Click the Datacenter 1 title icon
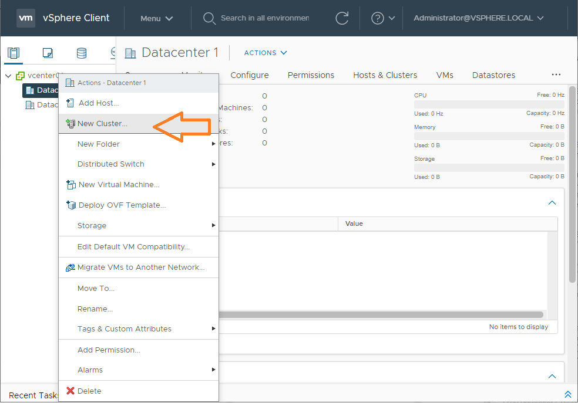 coord(130,53)
